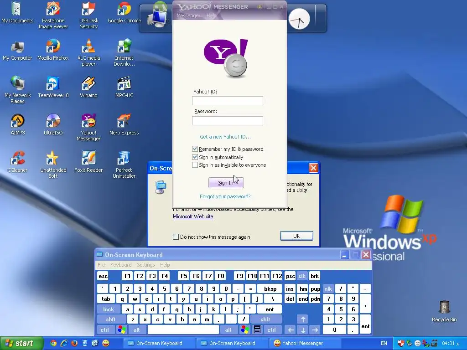Click Get a new Yahoo! ID link
This screenshot has width=467, height=350.
[225, 137]
